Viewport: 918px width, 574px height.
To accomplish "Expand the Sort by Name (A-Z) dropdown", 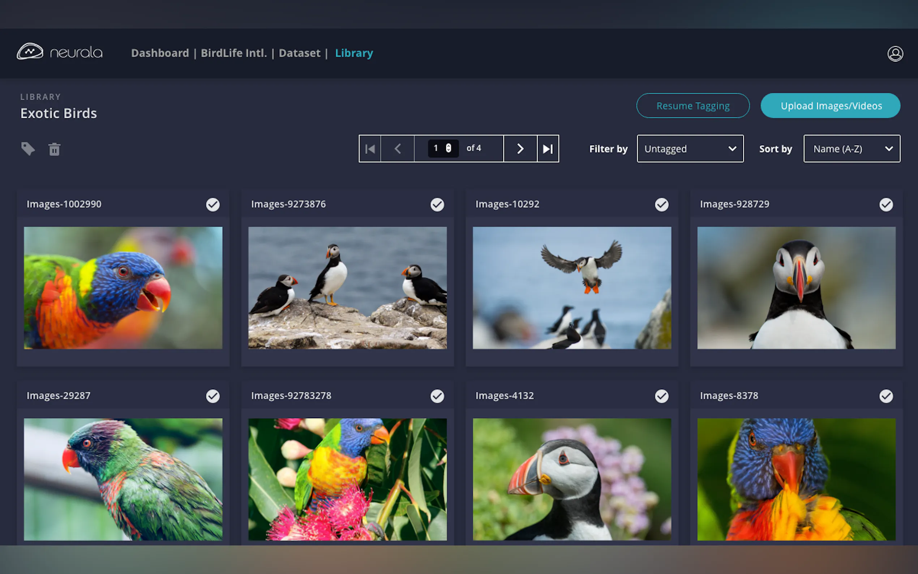I will pyautogui.click(x=851, y=149).
